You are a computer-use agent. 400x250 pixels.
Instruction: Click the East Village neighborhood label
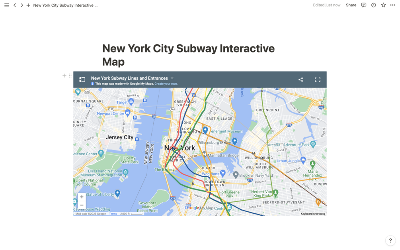tap(219, 119)
